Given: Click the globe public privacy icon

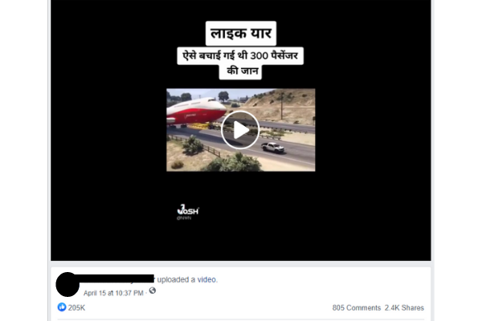Looking at the screenshot, I should click(x=153, y=291).
